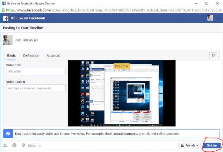223x152 pixels.
Task: Tag friends with the add-person icon
Action: click(5, 145)
